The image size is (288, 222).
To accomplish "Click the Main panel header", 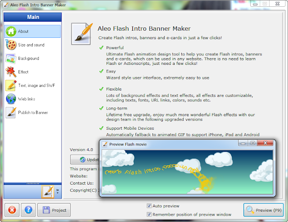I will pos(33,17).
